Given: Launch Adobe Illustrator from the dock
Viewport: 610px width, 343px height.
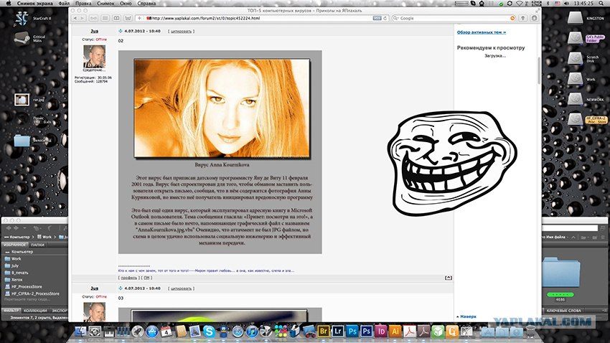Looking at the screenshot, I should [x=395, y=332].
